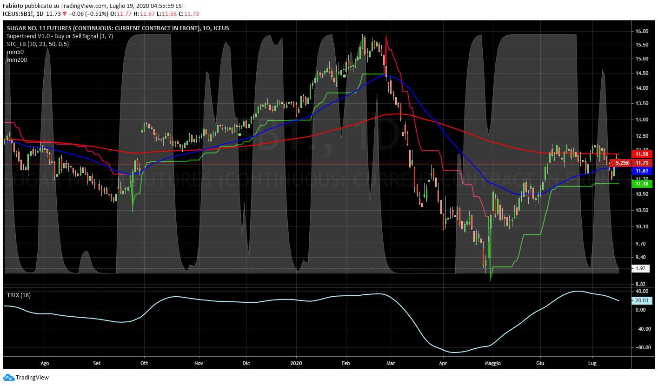Click the Giu month label on time axis
Screen dimensions: 658x386
pyautogui.click(x=540, y=363)
